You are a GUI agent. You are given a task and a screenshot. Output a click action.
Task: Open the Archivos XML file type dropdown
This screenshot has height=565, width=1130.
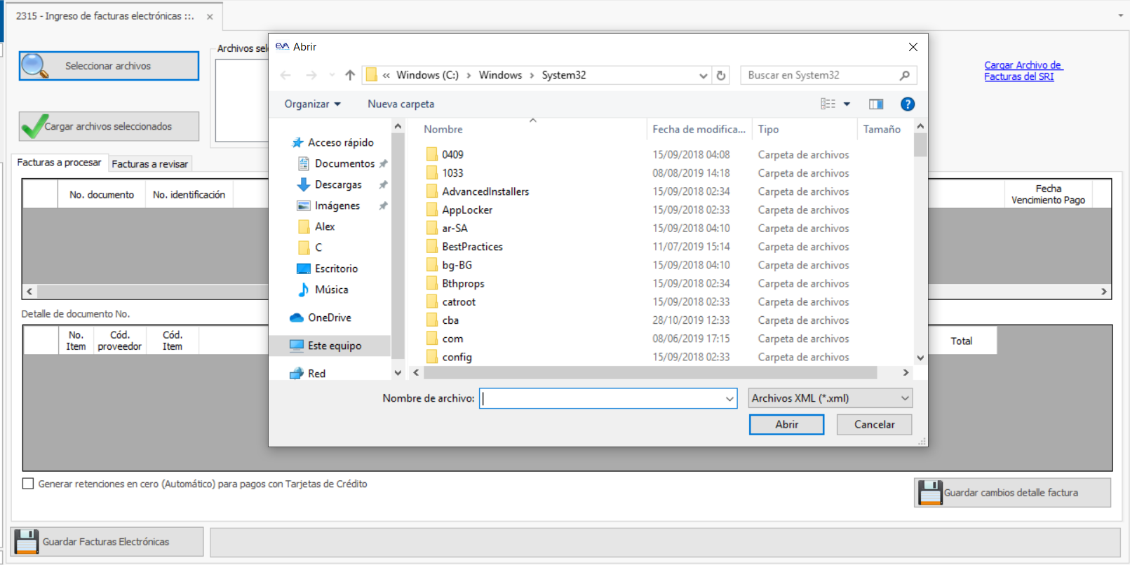pyautogui.click(x=830, y=398)
